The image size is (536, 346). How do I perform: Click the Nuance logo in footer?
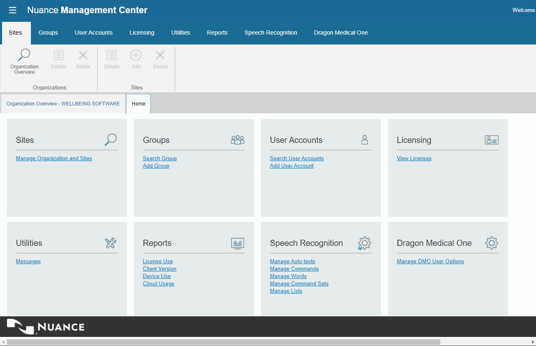point(46,327)
